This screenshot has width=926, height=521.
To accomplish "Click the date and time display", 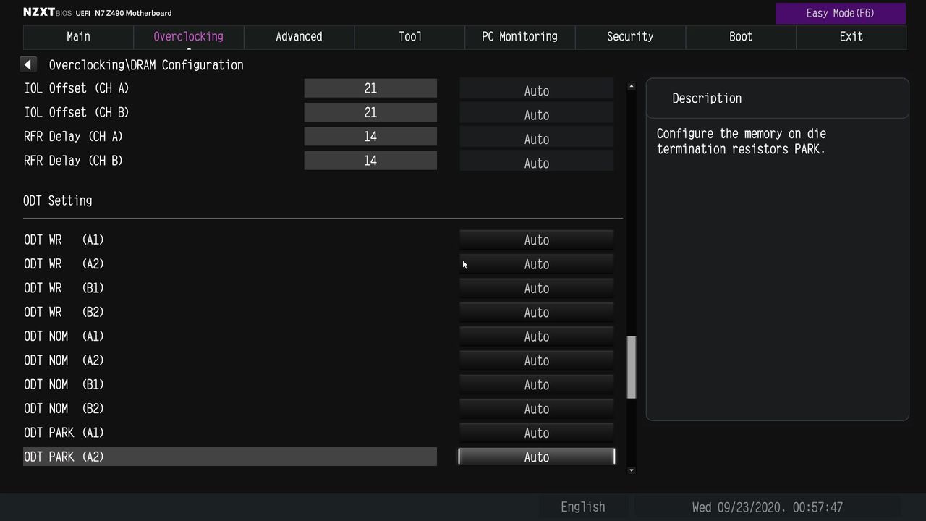I will (x=768, y=507).
